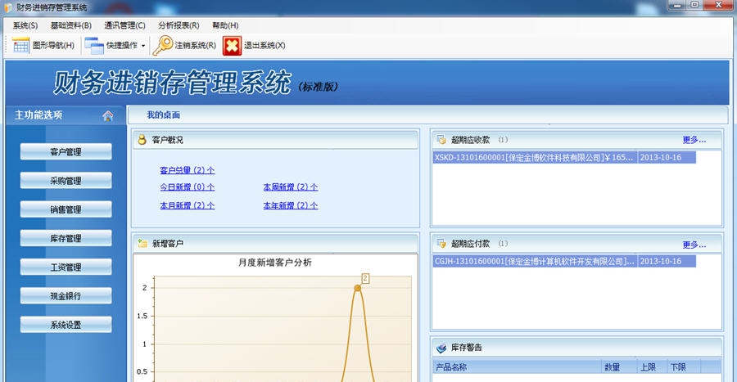Click the 月度新增客户分析 chart title

[x=275, y=263]
